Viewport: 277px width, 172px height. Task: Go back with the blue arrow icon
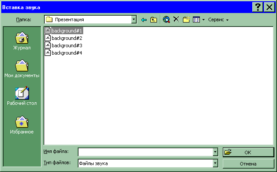(x=144, y=19)
